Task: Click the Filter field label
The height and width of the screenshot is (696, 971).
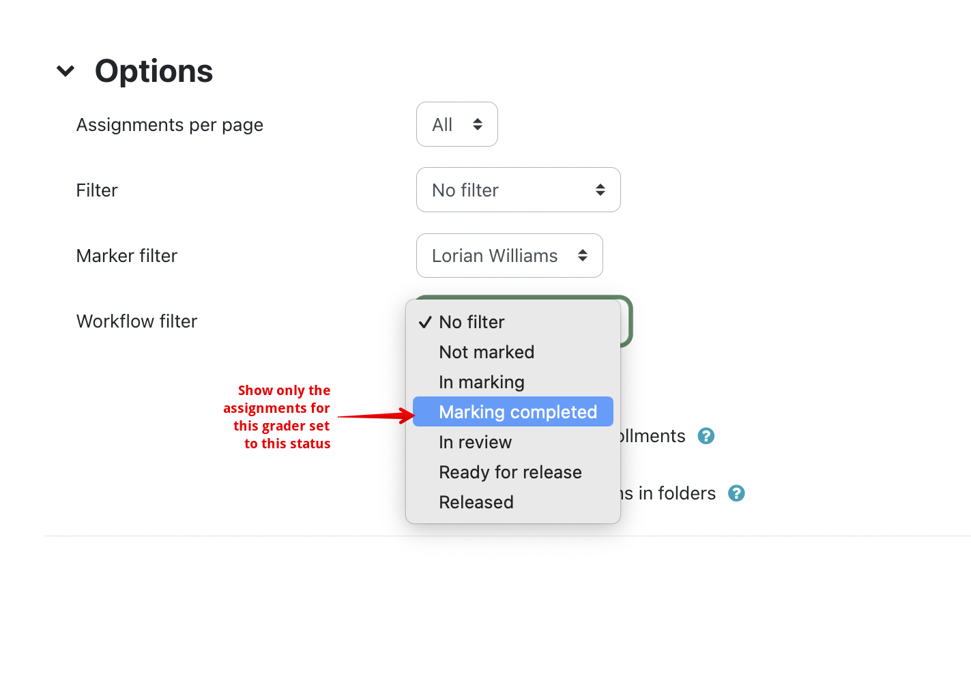Action: (97, 190)
